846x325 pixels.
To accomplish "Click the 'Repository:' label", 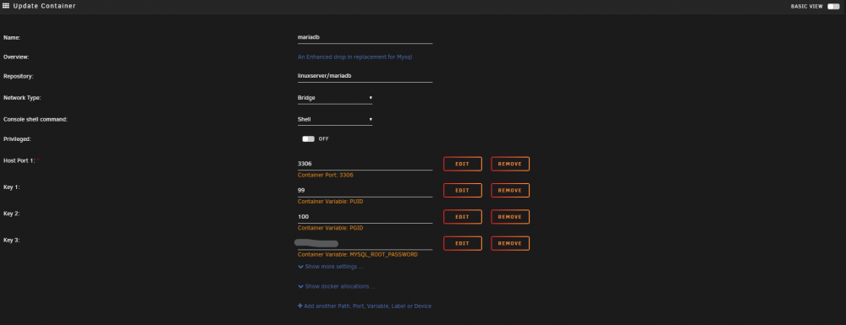I will 19,77.
